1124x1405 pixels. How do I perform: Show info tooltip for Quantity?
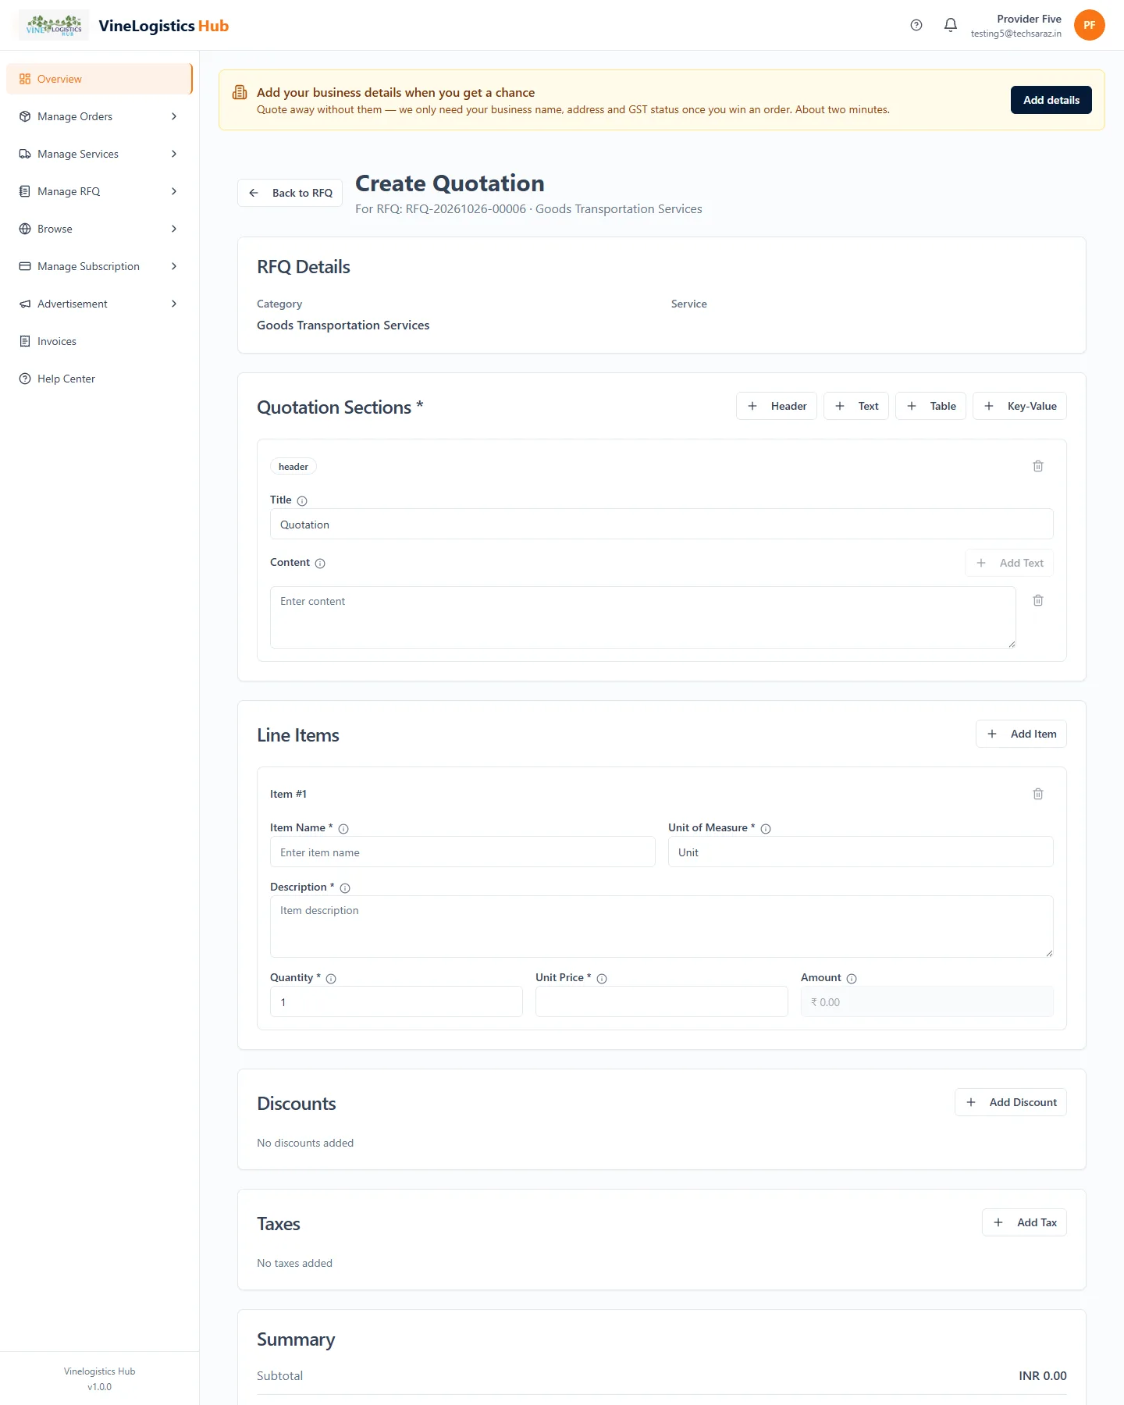tap(331, 979)
